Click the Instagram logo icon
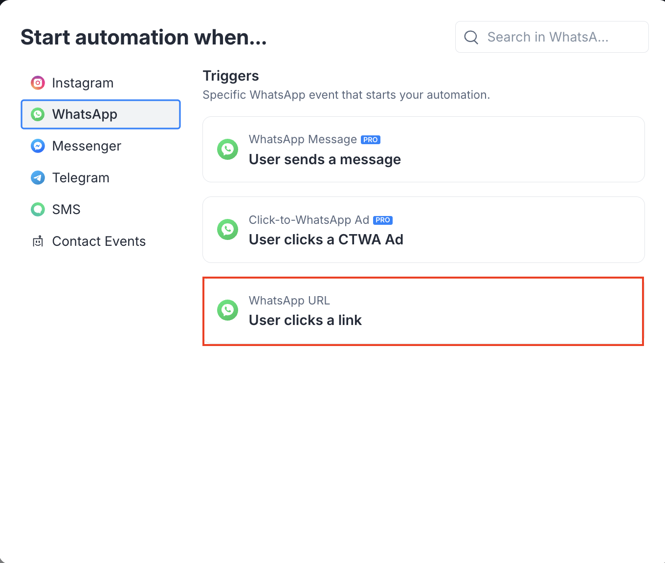Image resolution: width=665 pixels, height=563 pixels. pos(38,83)
